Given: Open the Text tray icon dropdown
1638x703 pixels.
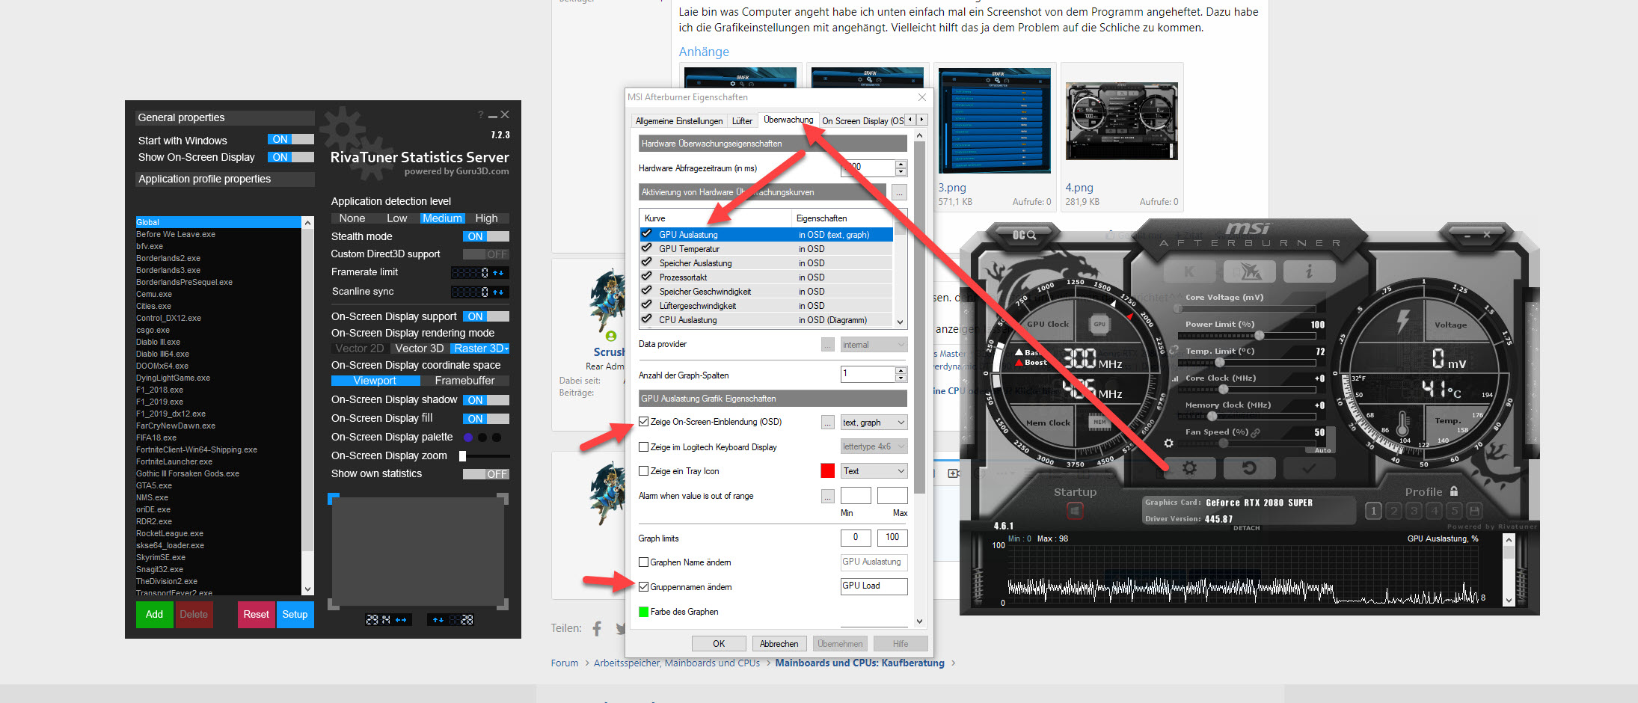Looking at the screenshot, I should tap(874, 471).
